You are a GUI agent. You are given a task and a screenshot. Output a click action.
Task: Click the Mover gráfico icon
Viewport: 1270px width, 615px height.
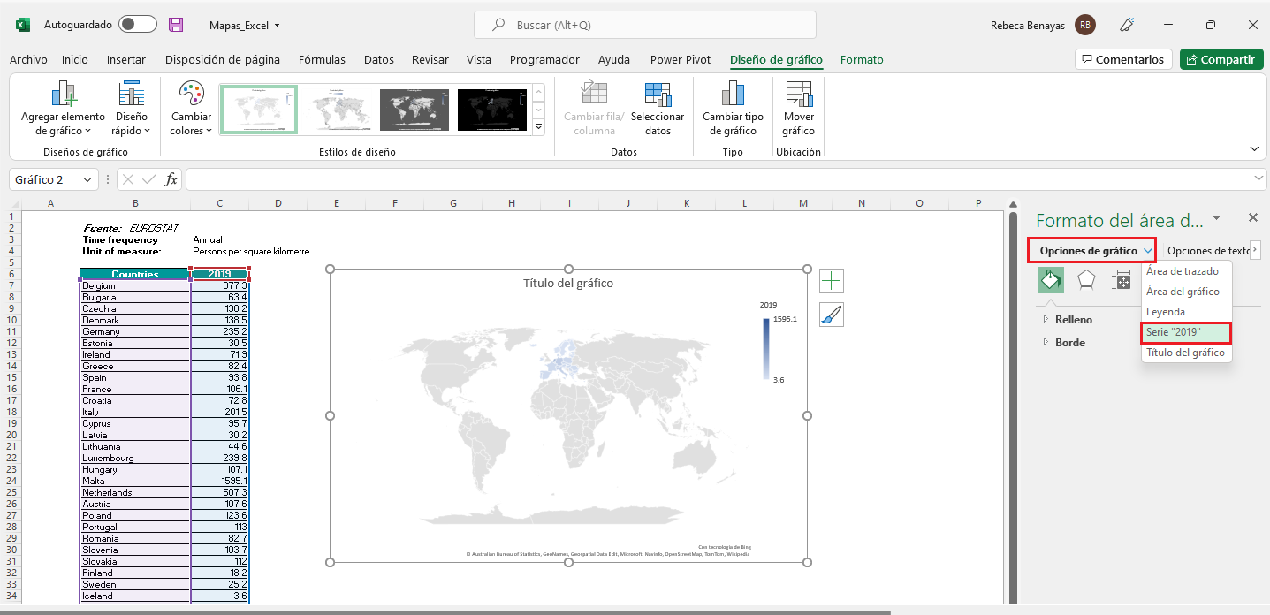pyautogui.click(x=798, y=95)
